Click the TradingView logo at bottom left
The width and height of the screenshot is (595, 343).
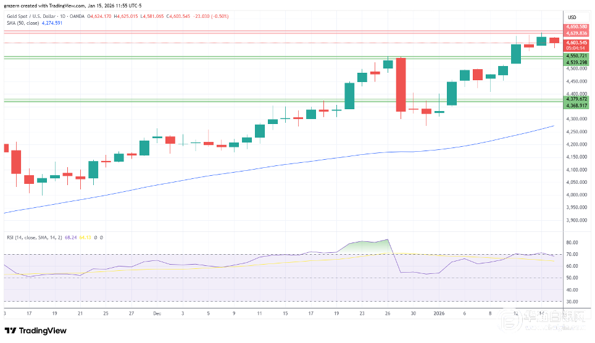pyautogui.click(x=36, y=331)
